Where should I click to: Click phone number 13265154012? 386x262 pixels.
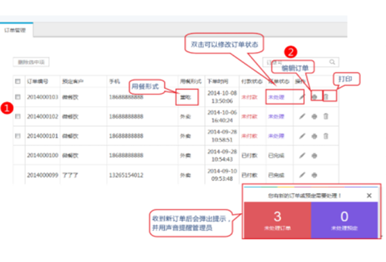126,175
